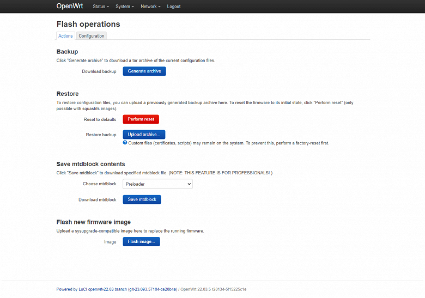Click the Choose mtdblock label
Screen dimensions: 425x298
tap(100, 184)
